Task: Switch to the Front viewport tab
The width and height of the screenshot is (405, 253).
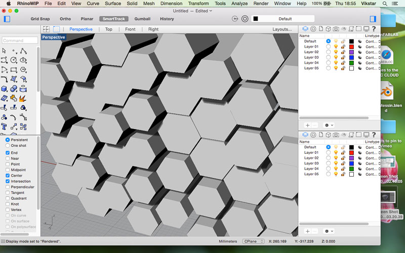Action: (130, 29)
